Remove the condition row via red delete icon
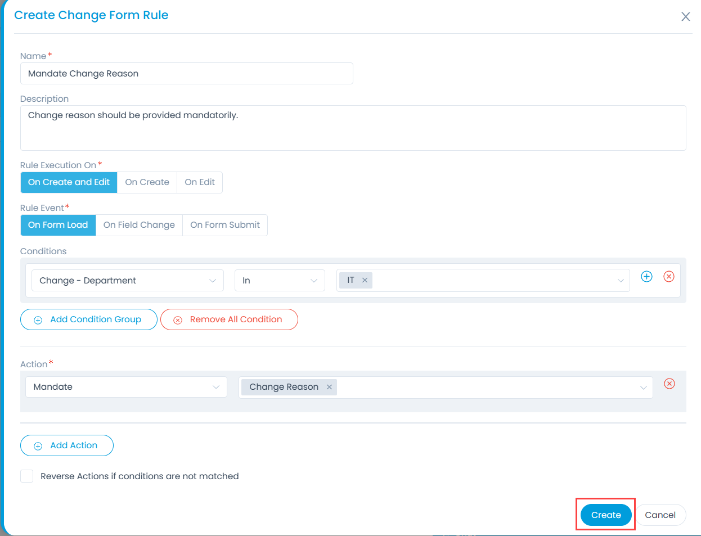 coord(669,276)
